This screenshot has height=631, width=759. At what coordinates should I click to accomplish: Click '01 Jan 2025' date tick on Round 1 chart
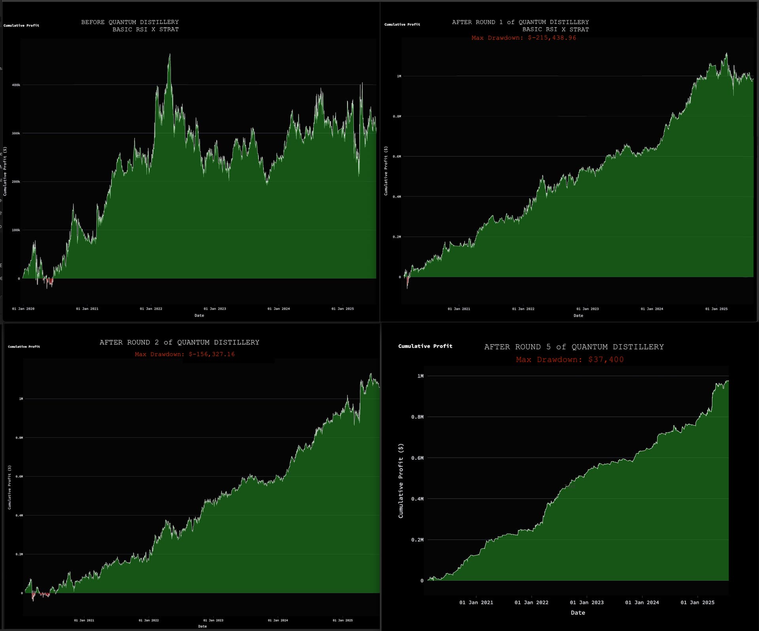pos(716,309)
